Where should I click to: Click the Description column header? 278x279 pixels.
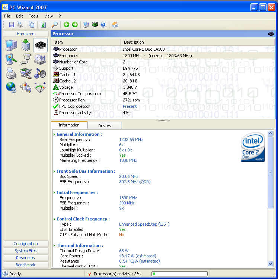[198, 42]
